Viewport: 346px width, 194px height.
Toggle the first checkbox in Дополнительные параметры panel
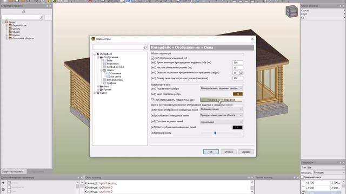click(9, 183)
